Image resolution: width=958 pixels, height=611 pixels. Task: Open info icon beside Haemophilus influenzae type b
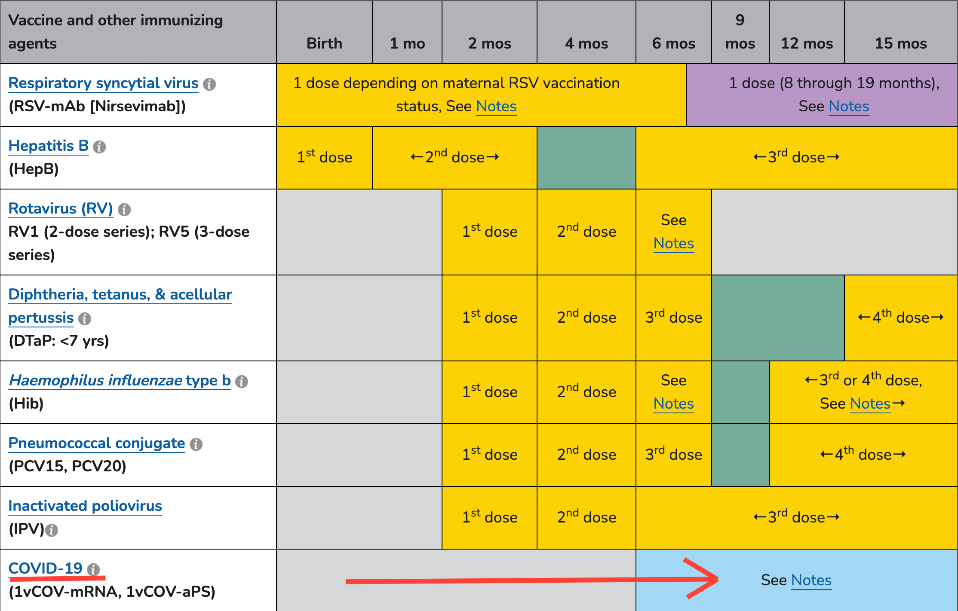[242, 382]
